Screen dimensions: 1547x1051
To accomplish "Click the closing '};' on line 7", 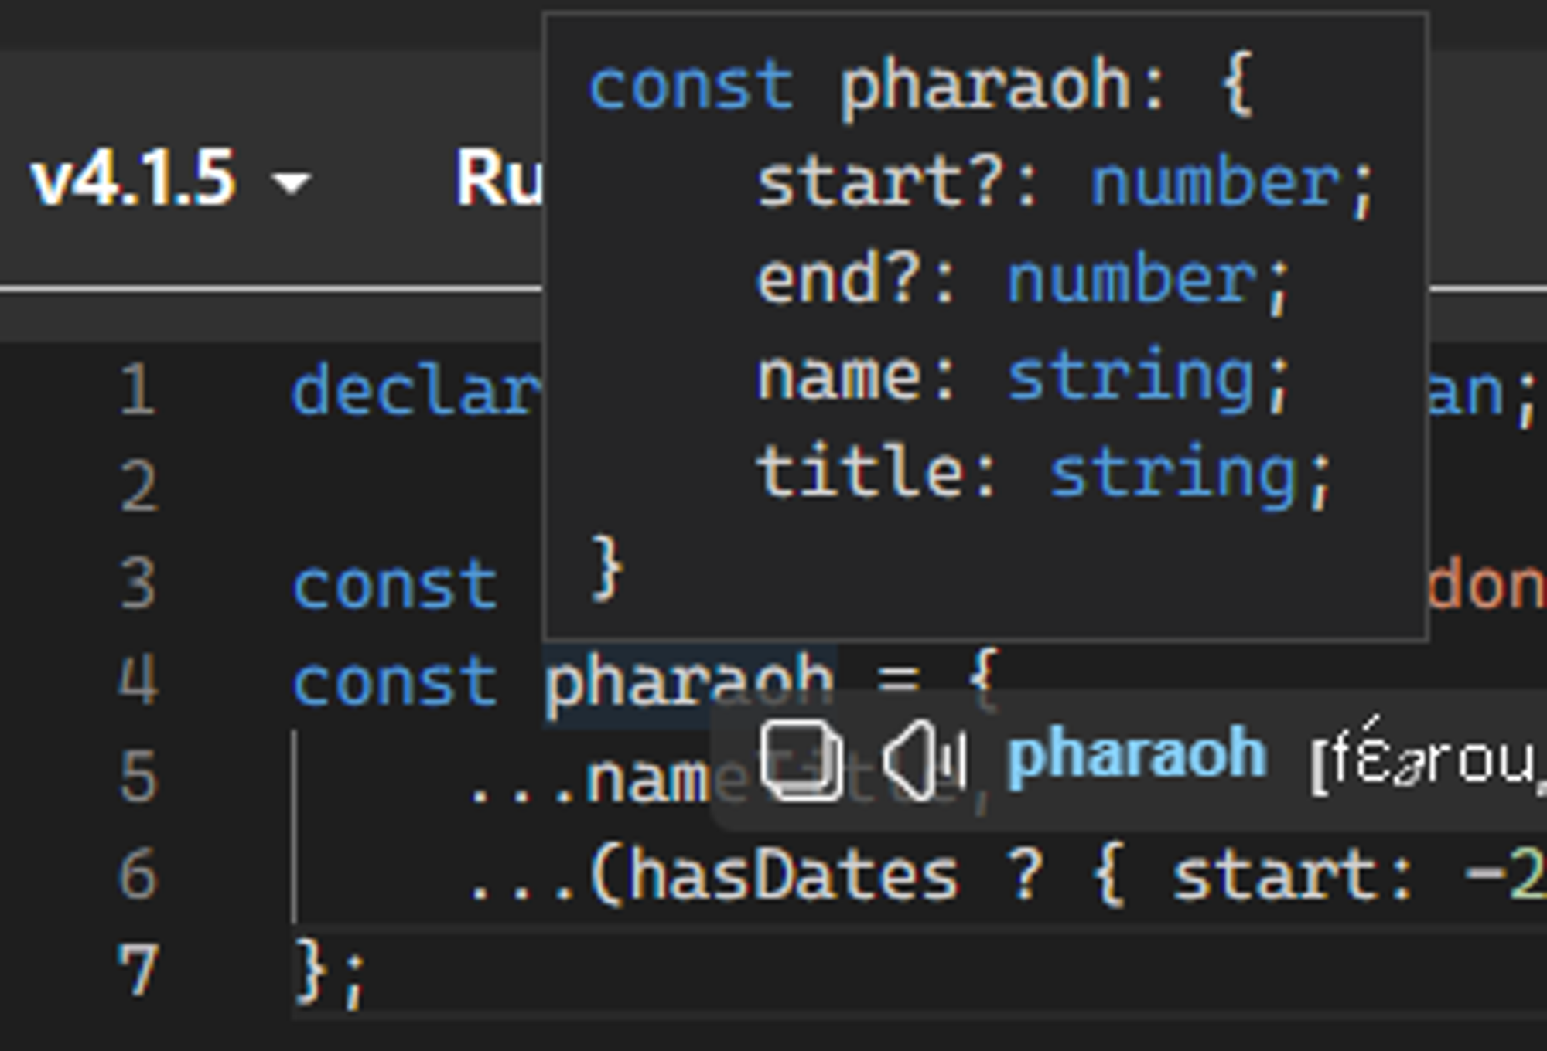I will pyautogui.click(x=329, y=974).
